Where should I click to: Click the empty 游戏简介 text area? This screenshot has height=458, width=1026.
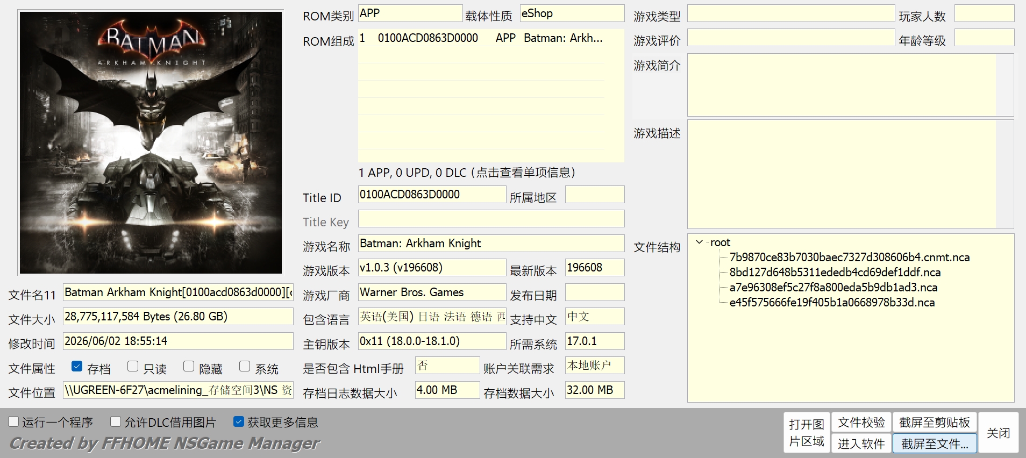point(851,85)
